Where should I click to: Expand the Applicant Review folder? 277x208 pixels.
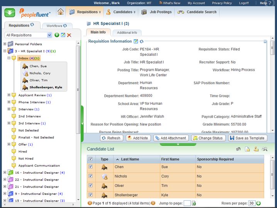point(9,95)
